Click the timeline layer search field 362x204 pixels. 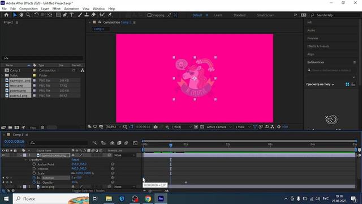(59, 143)
